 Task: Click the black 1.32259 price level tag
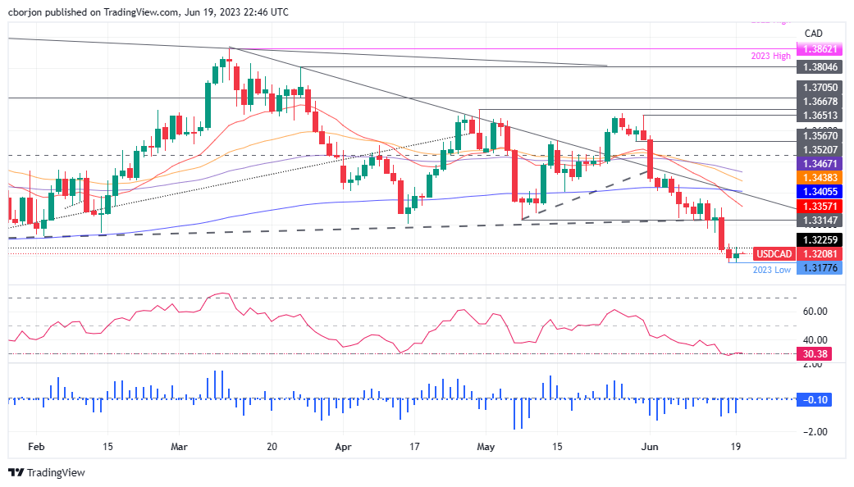pos(819,240)
